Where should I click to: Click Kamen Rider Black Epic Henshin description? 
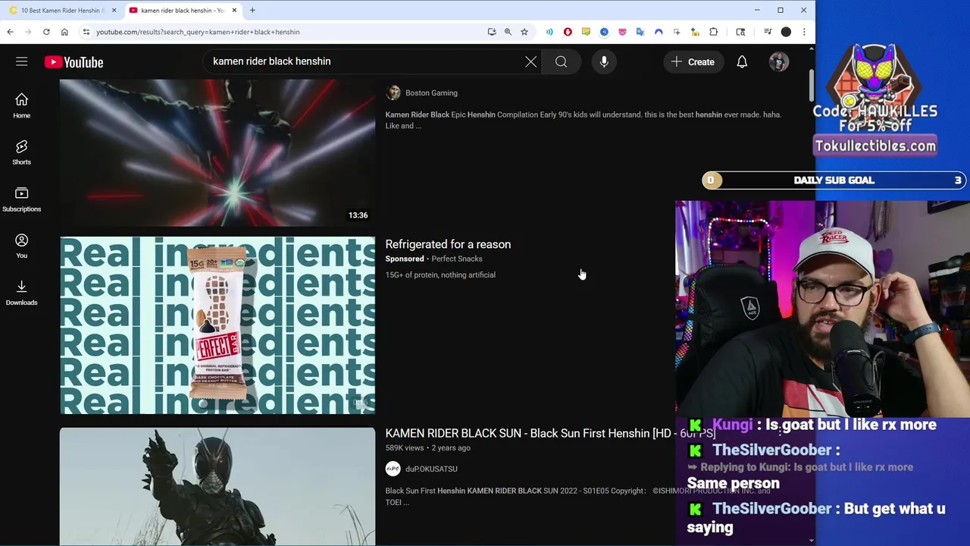pos(583,120)
